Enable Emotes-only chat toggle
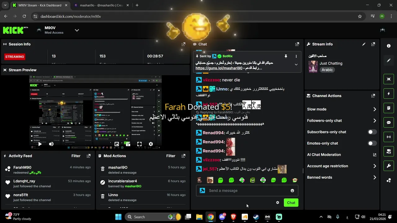 point(372,143)
